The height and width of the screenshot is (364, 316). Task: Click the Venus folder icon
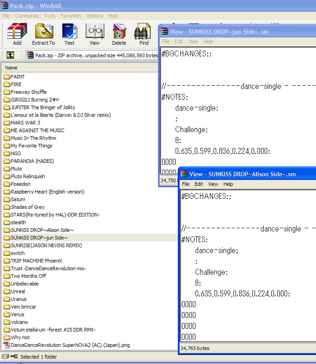tap(7, 314)
